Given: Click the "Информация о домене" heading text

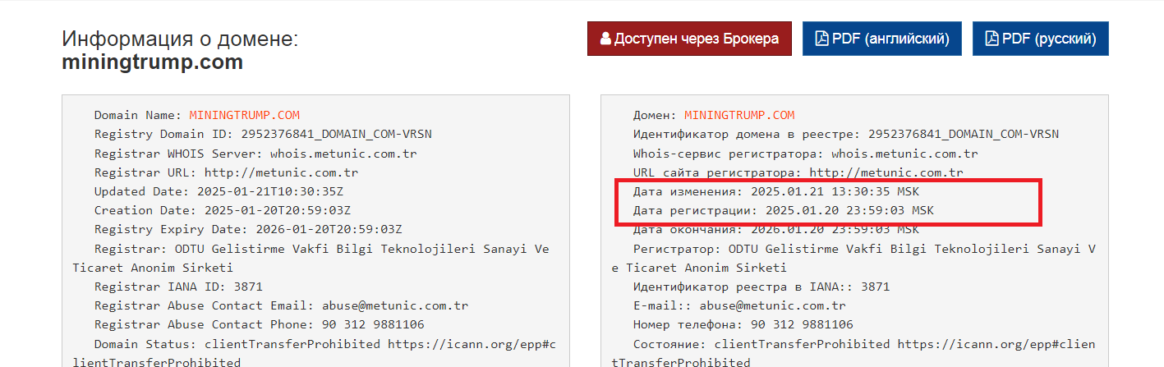Looking at the screenshot, I should pos(180,39).
